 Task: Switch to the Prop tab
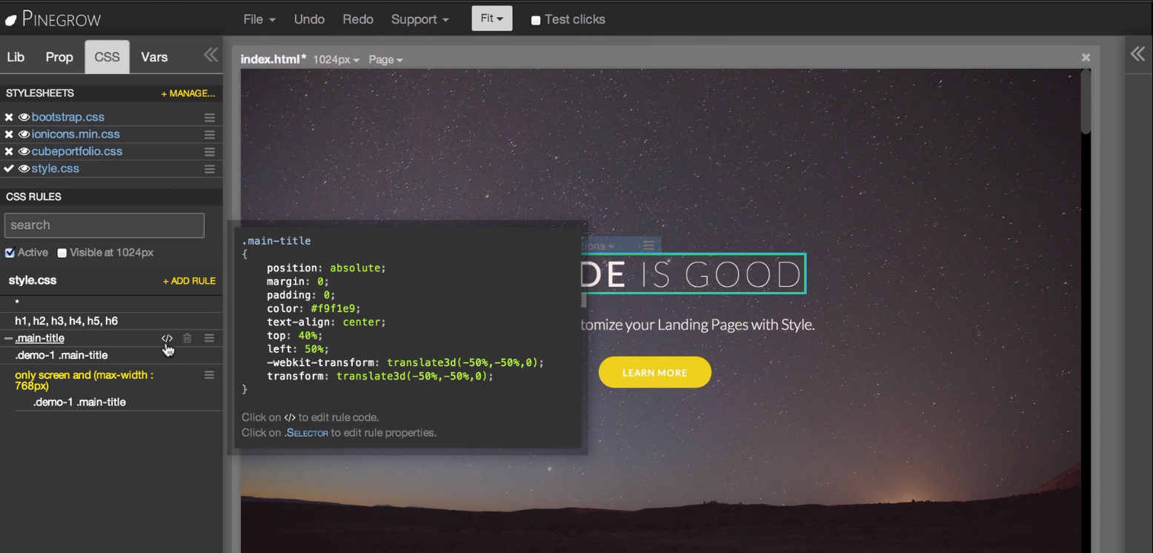(59, 57)
